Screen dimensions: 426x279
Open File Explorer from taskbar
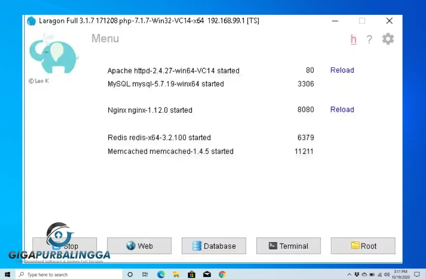176,274
